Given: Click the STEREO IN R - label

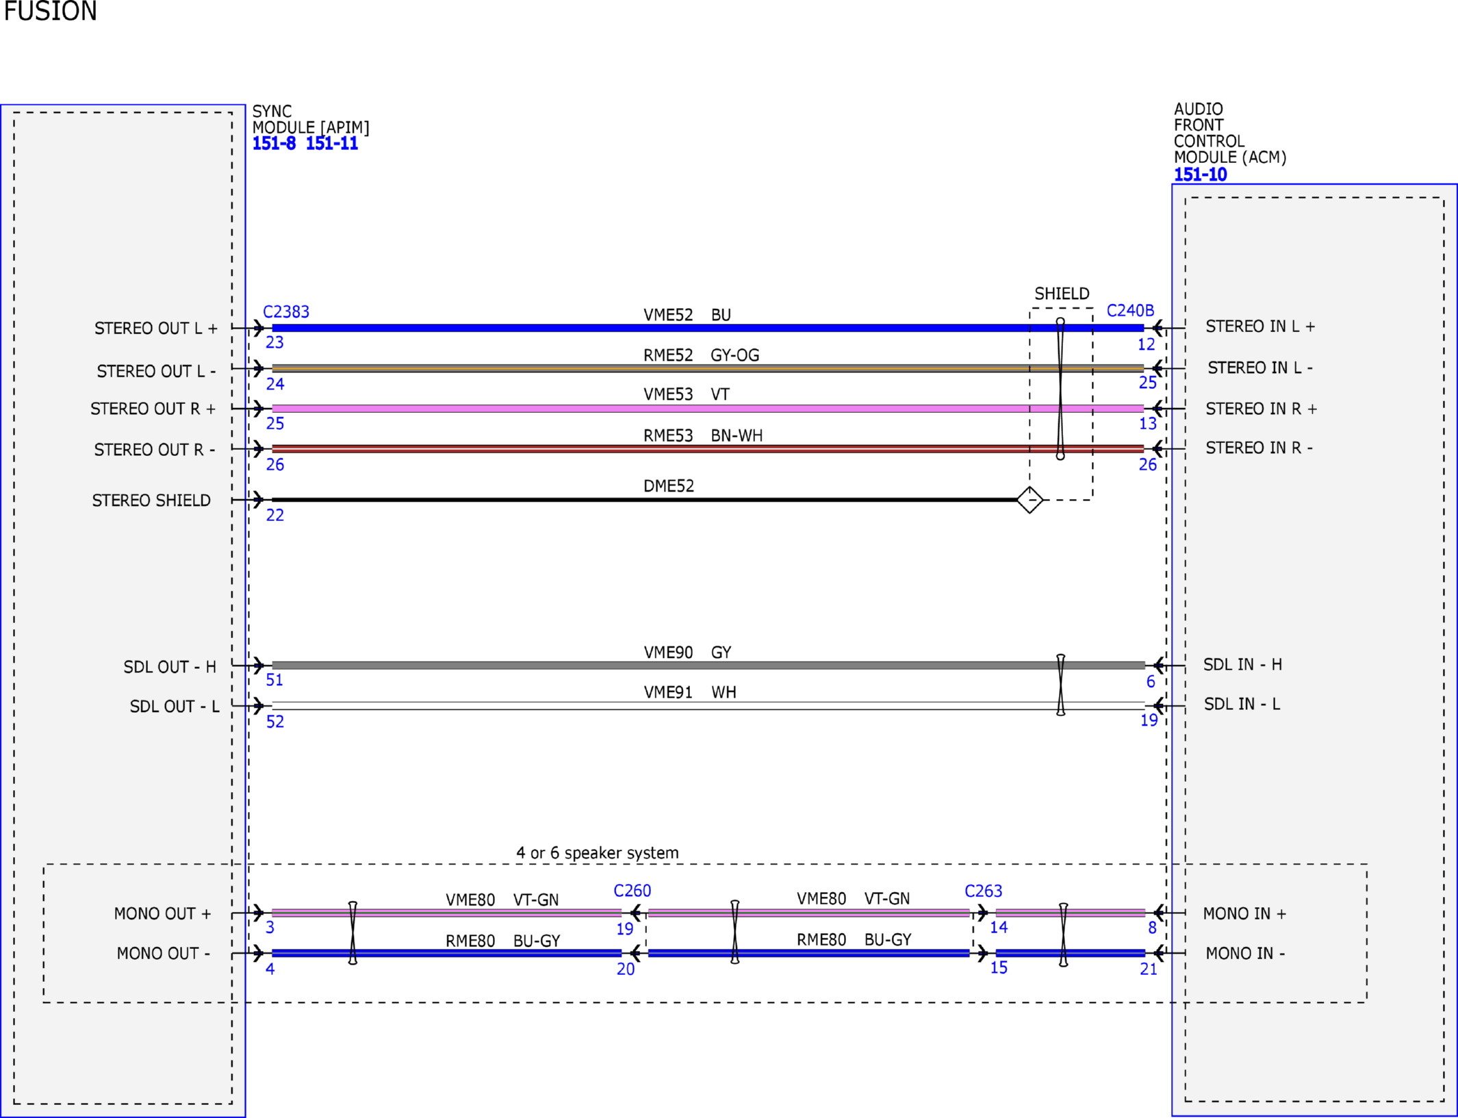Looking at the screenshot, I should click(1259, 448).
